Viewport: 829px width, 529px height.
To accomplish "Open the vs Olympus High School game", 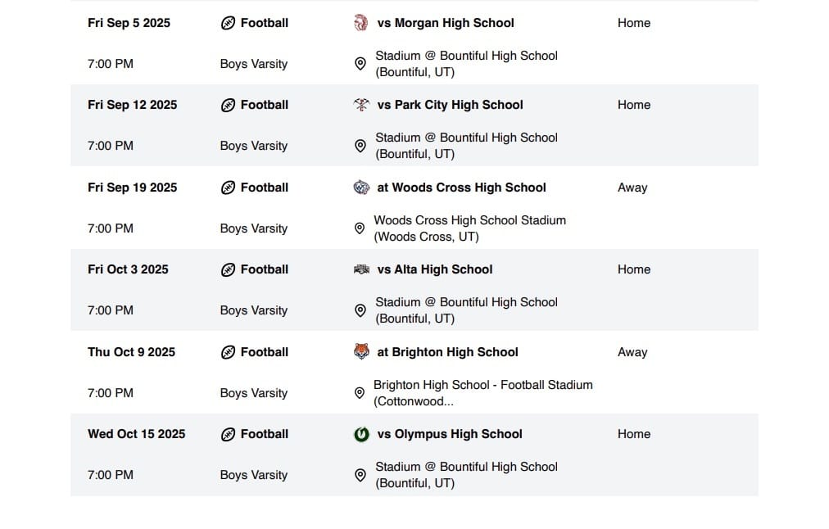I will click(450, 434).
